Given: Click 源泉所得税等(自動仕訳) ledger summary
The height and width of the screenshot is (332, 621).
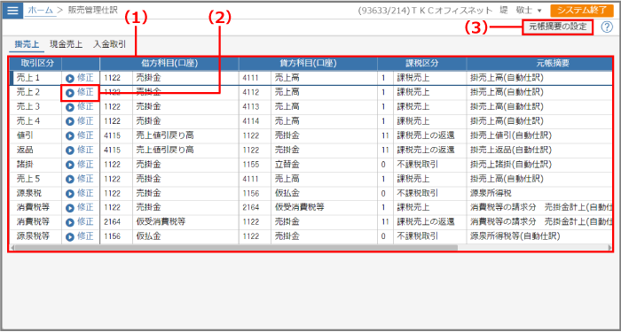Looking at the screenshot, I should point(515,236).
